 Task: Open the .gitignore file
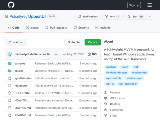(20, 85)
